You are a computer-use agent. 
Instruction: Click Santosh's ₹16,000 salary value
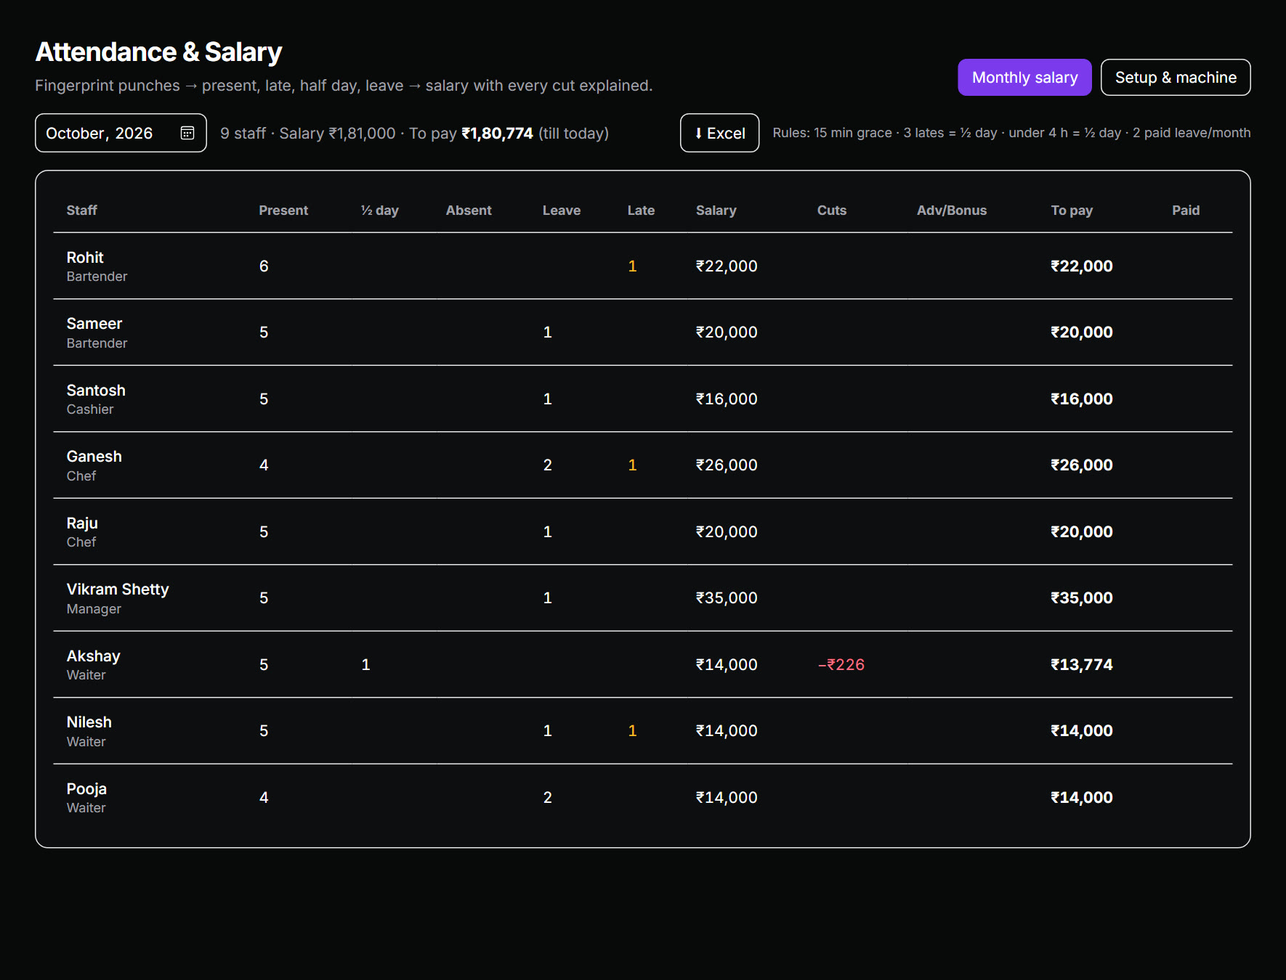click(x=727, y=399)
